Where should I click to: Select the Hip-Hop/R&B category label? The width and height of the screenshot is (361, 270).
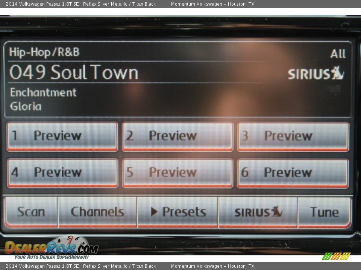tap(44, 52)
